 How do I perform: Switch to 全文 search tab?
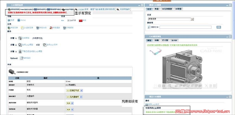pyautogui.click(x=149, y=9)
